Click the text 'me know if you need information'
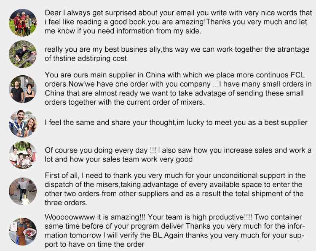This screenshot has height=251, width=316. [99, 31]
